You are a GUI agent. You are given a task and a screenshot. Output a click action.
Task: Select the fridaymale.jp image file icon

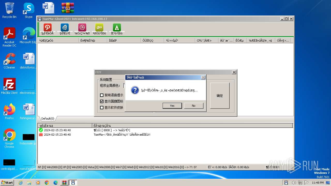click(x=29, y=139)
